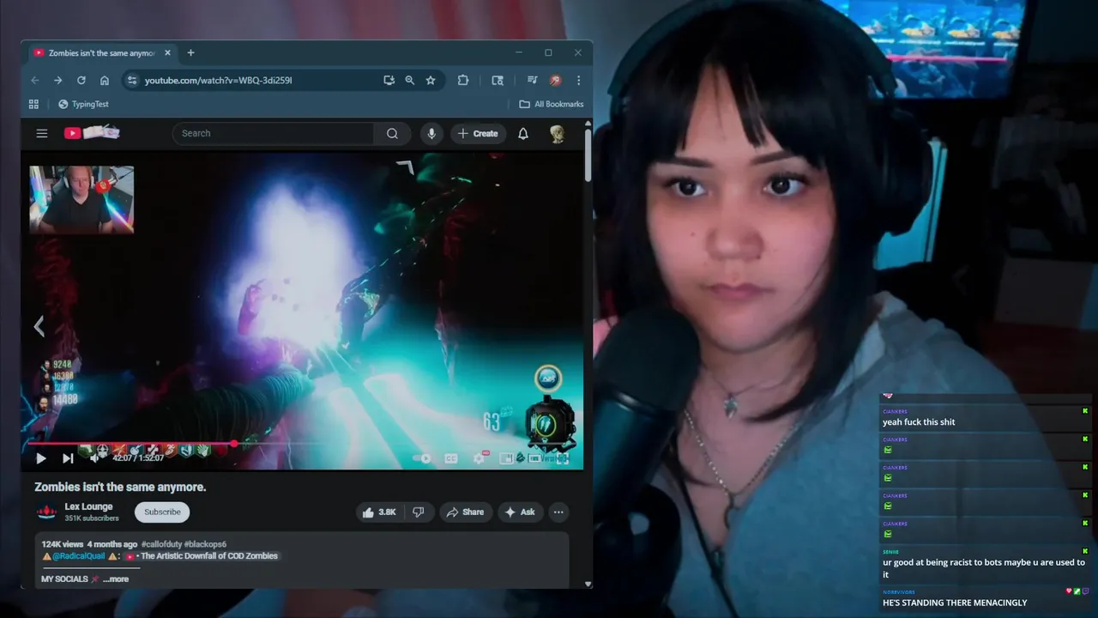Open the YouTube account avatar menu

click(x=558, y=133)
